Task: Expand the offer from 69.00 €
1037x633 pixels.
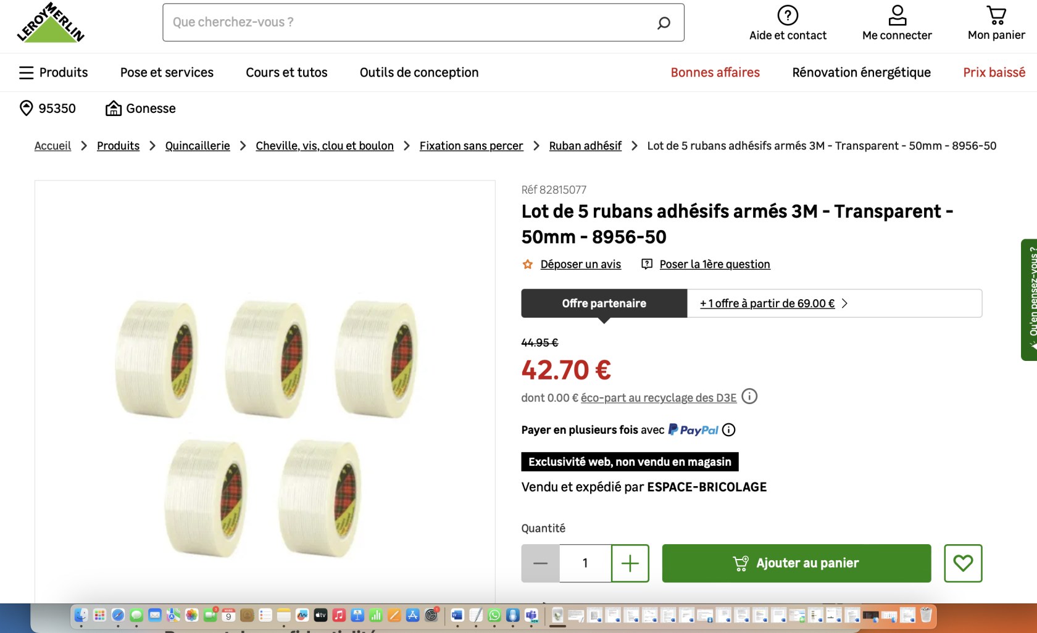Action: coord(774,304)
